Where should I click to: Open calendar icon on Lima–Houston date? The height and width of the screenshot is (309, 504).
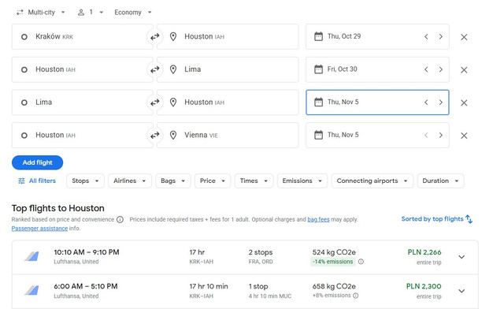tap(318, 102)
